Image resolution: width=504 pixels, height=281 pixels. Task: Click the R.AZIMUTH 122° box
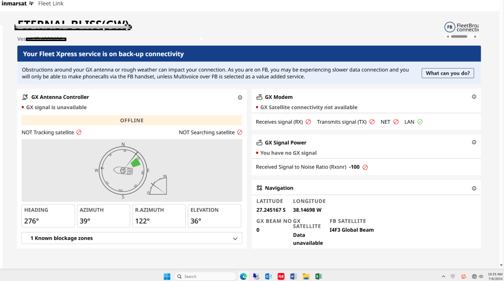click(x=159, y=216)
